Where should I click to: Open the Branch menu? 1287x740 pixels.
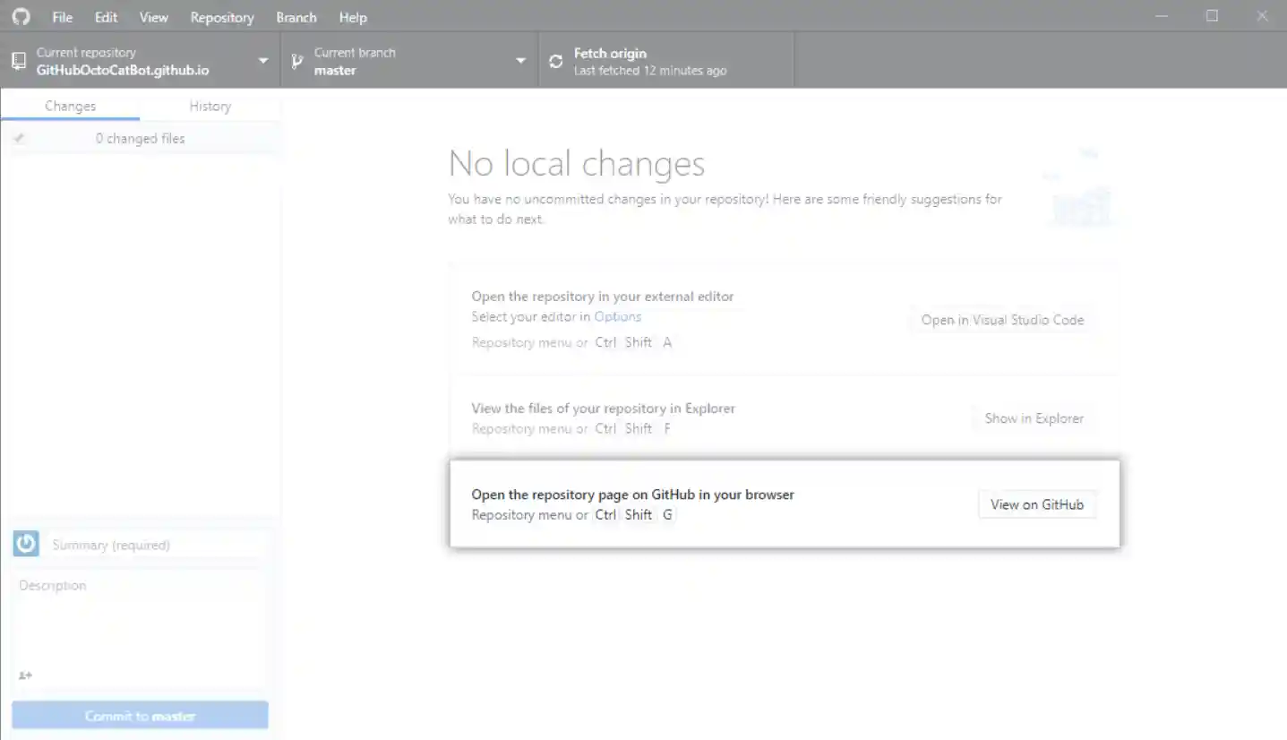[x=296, y=17]
